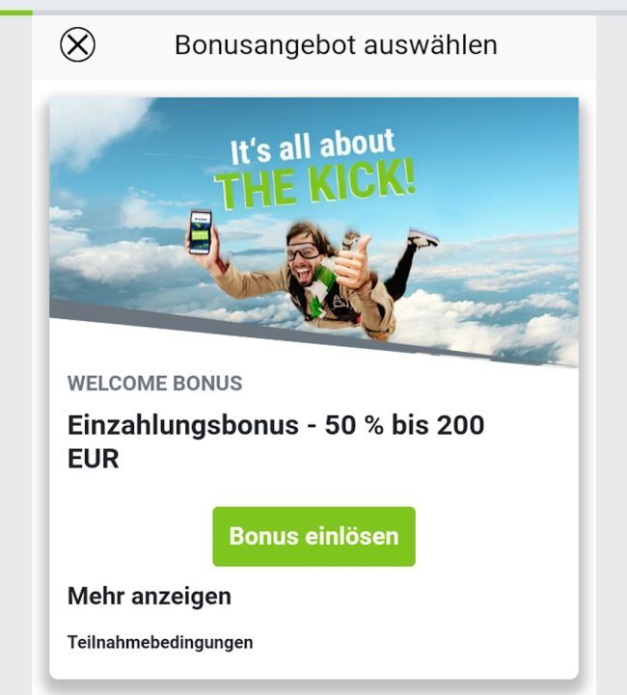Click the white It's all about text
Screen dimensions: 627x695
point(313,147)
